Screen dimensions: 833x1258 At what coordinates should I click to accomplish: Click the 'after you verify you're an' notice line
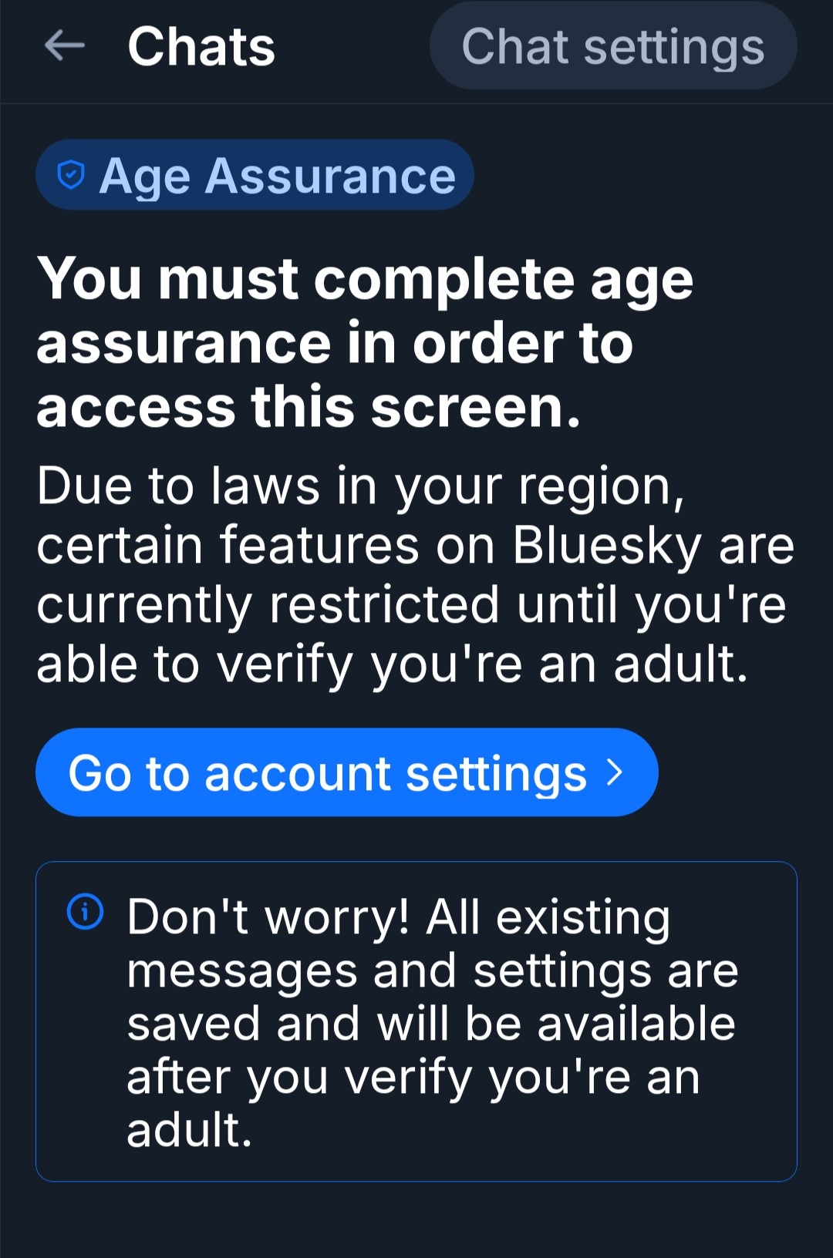(x=413, y=1077)
